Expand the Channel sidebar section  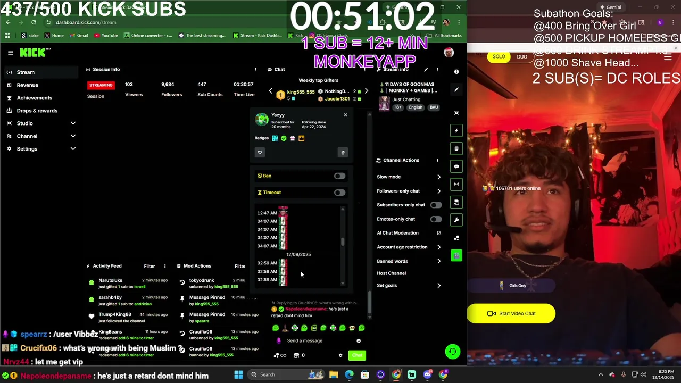73,136
